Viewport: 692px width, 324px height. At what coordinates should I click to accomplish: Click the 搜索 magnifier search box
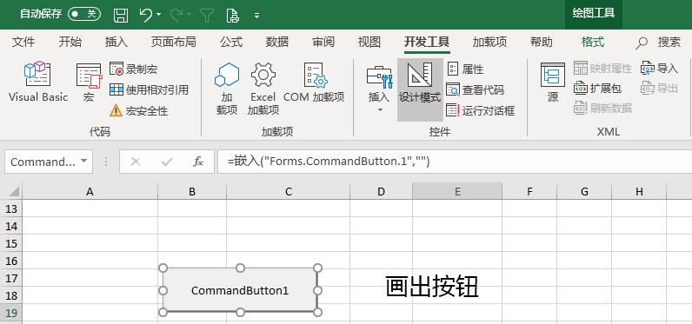pos(658,43)
